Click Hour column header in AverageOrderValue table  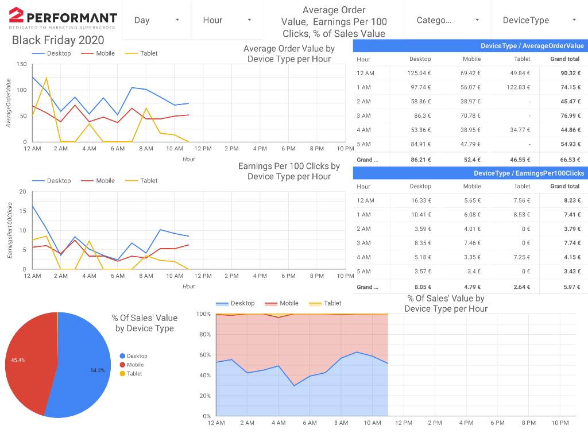363,59
